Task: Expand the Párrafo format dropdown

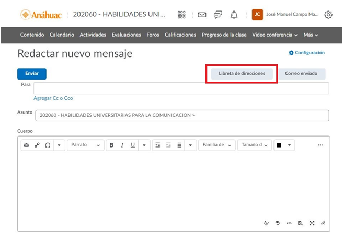Action: [86, 145]
